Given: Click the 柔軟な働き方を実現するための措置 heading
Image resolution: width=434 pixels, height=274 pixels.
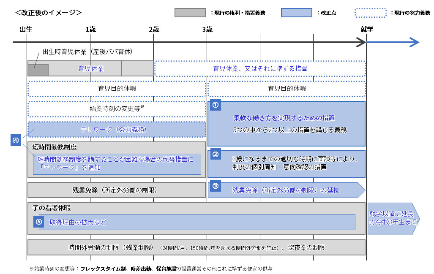Looking at the screenshot, I should click(x=284, y=118).
